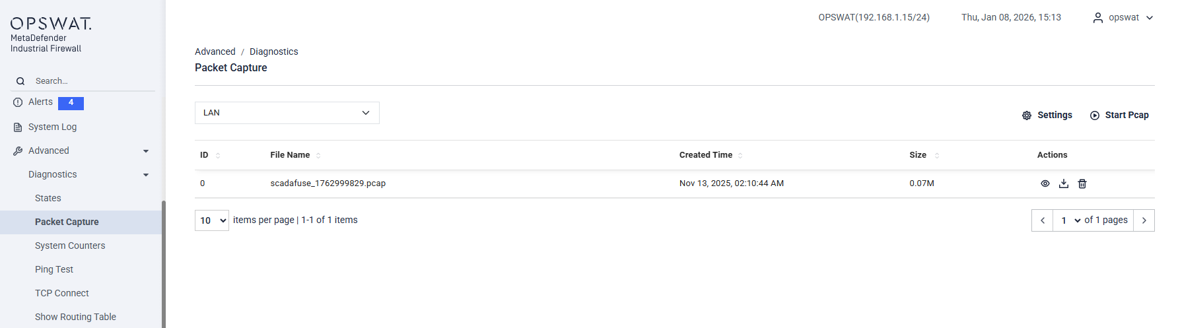Go to the next page arrow
This screenshot has width=1178, height=328.
coord(1144,220)
